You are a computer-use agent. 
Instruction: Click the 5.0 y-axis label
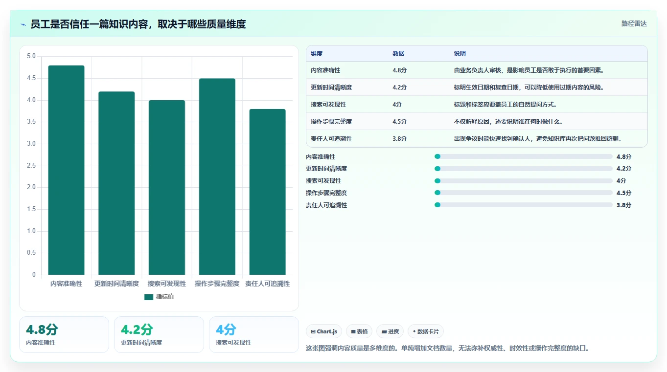(31, 56)
